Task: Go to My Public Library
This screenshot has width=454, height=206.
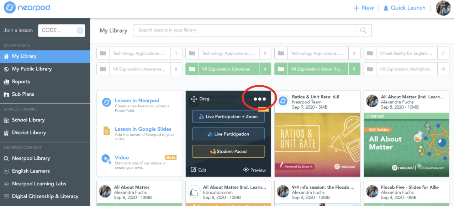Action: pos(32,69)
